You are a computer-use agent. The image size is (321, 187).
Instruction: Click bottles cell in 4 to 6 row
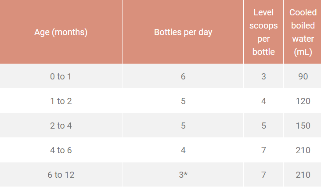click(183, 150)
